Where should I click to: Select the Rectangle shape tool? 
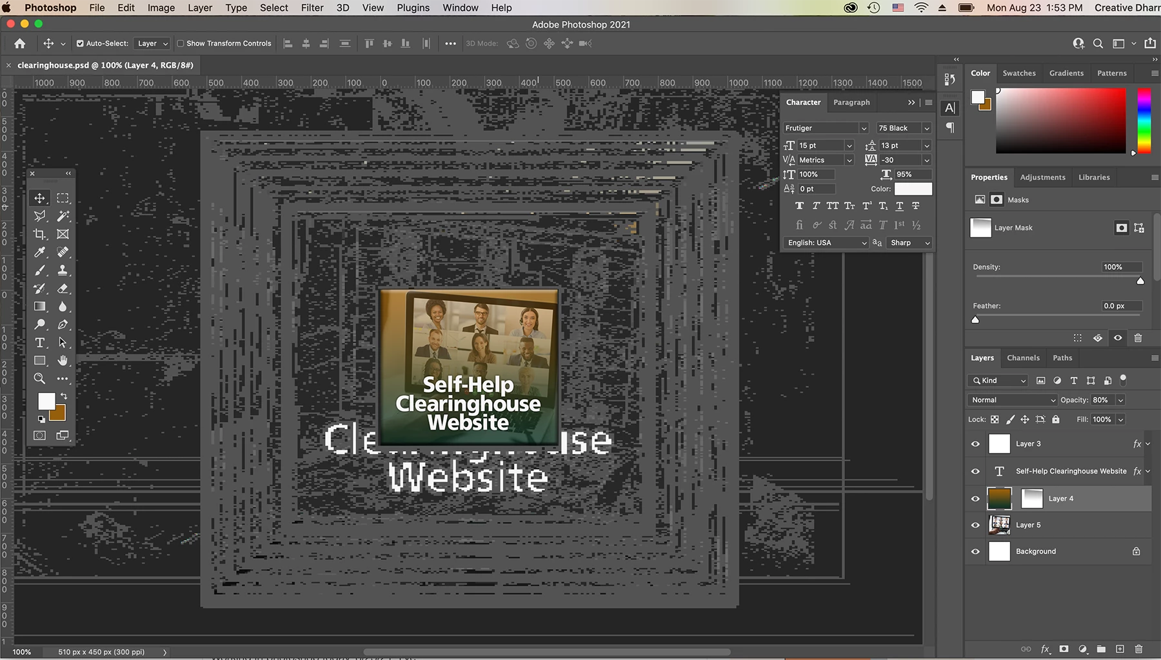coord(40,361)
